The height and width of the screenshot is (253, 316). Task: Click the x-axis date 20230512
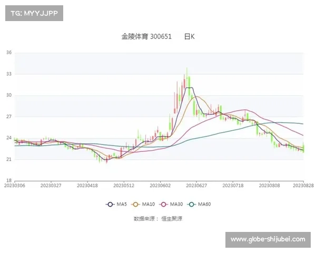124,186
